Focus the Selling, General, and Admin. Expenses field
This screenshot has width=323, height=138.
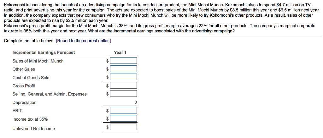124,94
